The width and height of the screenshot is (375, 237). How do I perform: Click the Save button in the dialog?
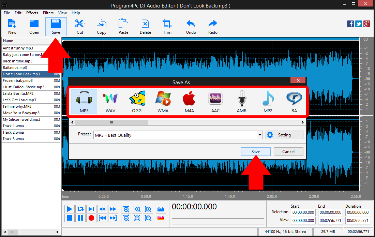coord(256,151)
